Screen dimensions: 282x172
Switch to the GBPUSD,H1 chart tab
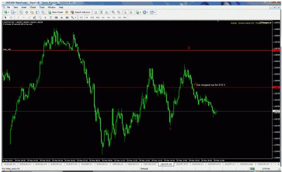pos(118,164)
